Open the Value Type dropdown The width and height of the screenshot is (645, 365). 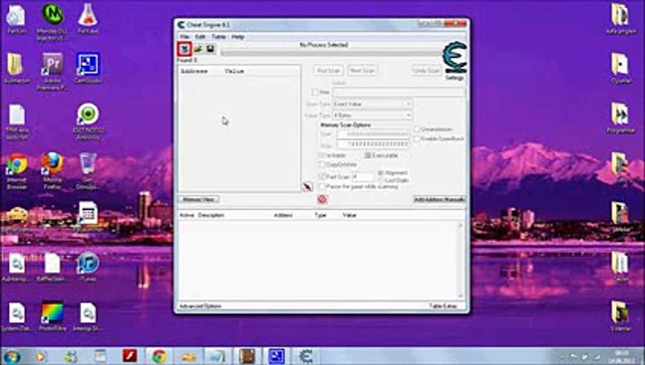coord(372,116)
